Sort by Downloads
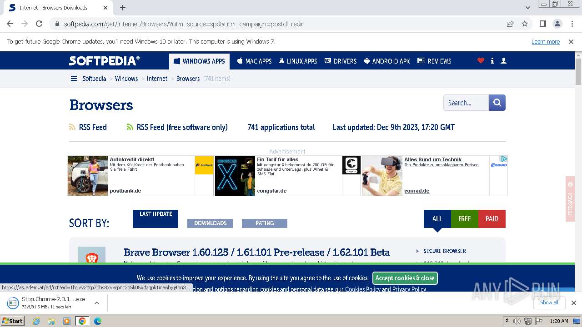 210,223
